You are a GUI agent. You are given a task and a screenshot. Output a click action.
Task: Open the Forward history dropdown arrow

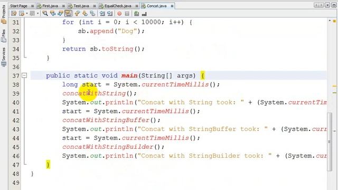(x=37, y=14)
